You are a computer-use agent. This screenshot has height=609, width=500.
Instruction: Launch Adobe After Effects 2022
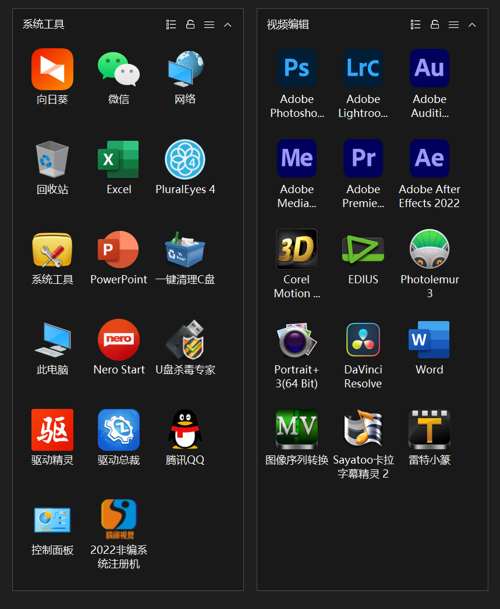tap(430, 158)
